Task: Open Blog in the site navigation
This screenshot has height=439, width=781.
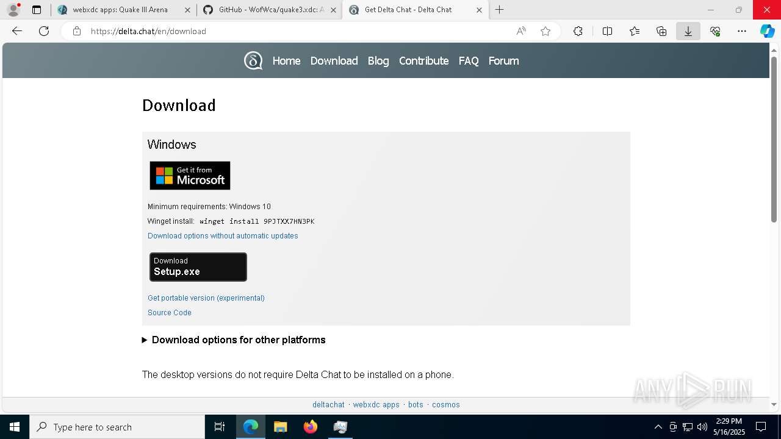Action: (378, 60)
